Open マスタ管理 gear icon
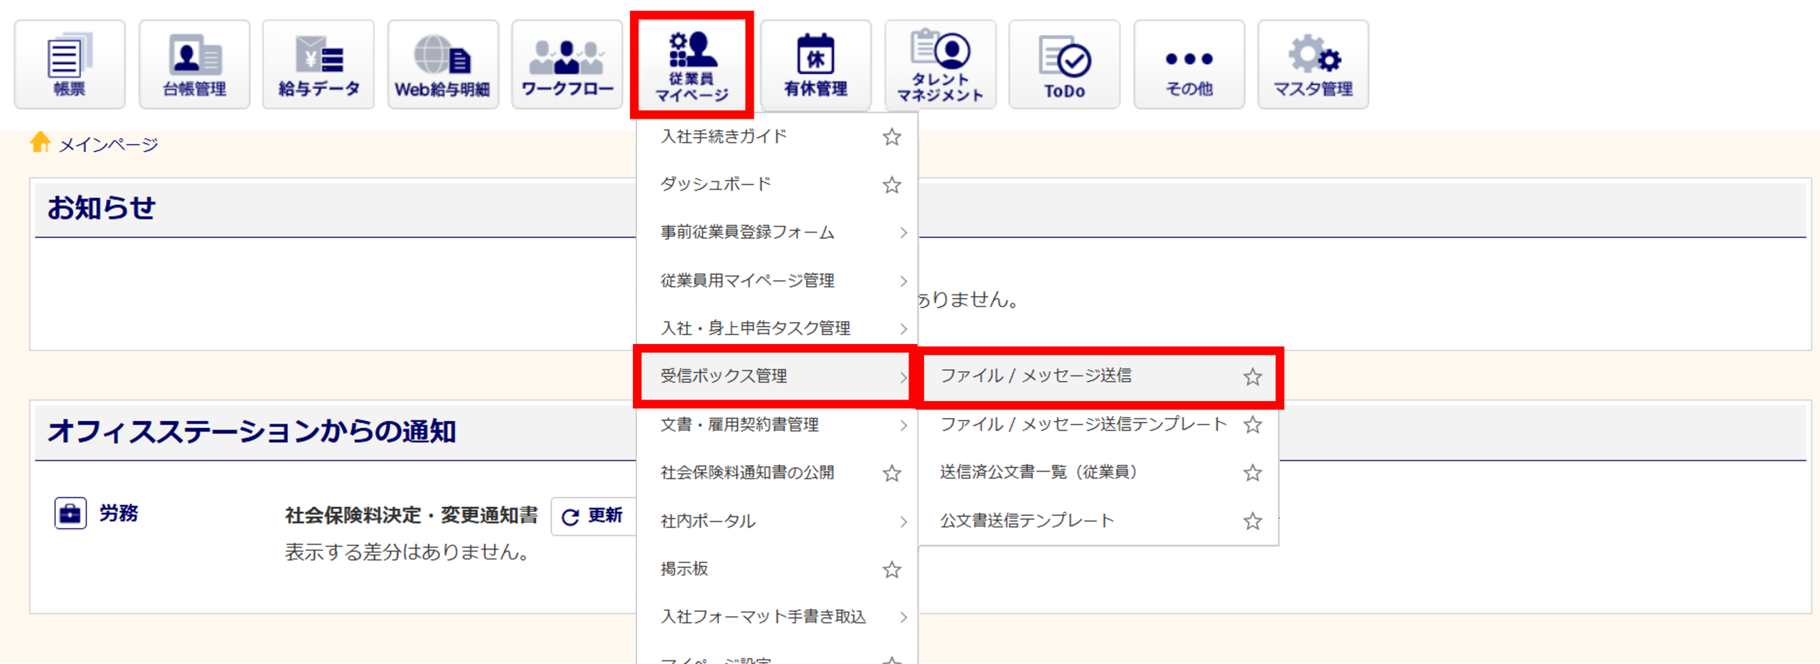The image size is (1820, 664). (x=1312, y=65)
